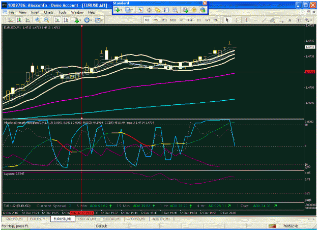Launch MetaEditor with yellow diamond icon

tap(194, 10)
